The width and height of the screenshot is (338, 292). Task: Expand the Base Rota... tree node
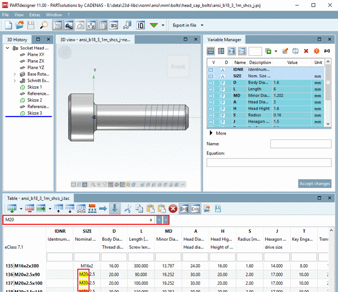[x=15, y=74]
